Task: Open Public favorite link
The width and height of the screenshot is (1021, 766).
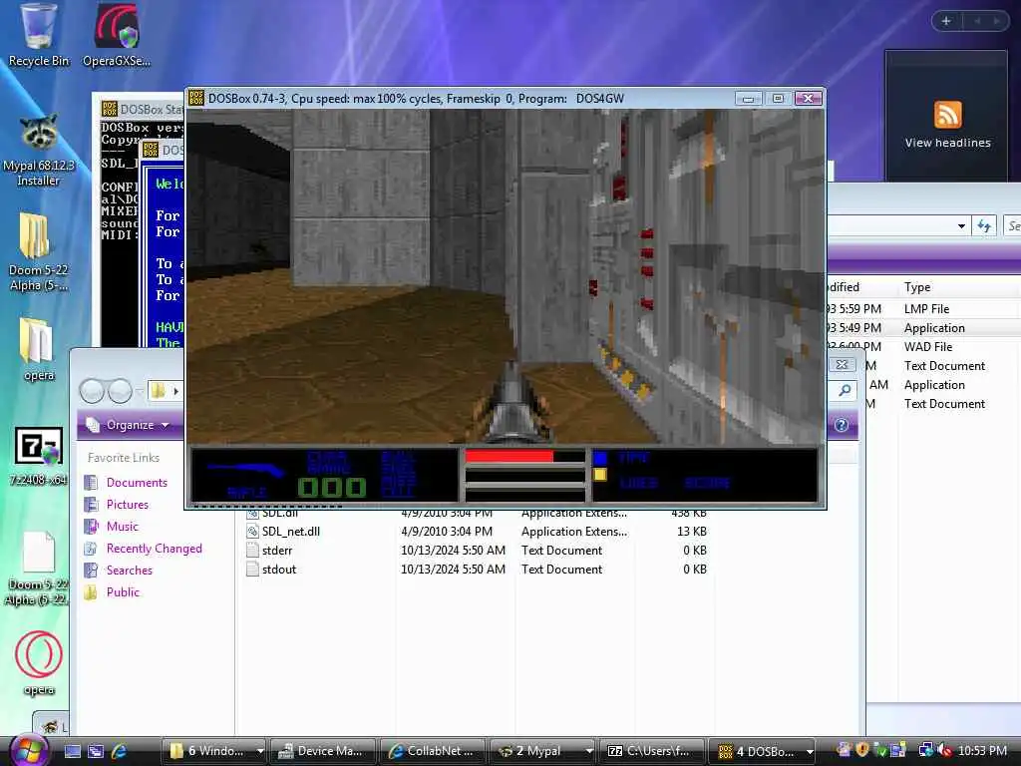Action: [x=123, y=592]
